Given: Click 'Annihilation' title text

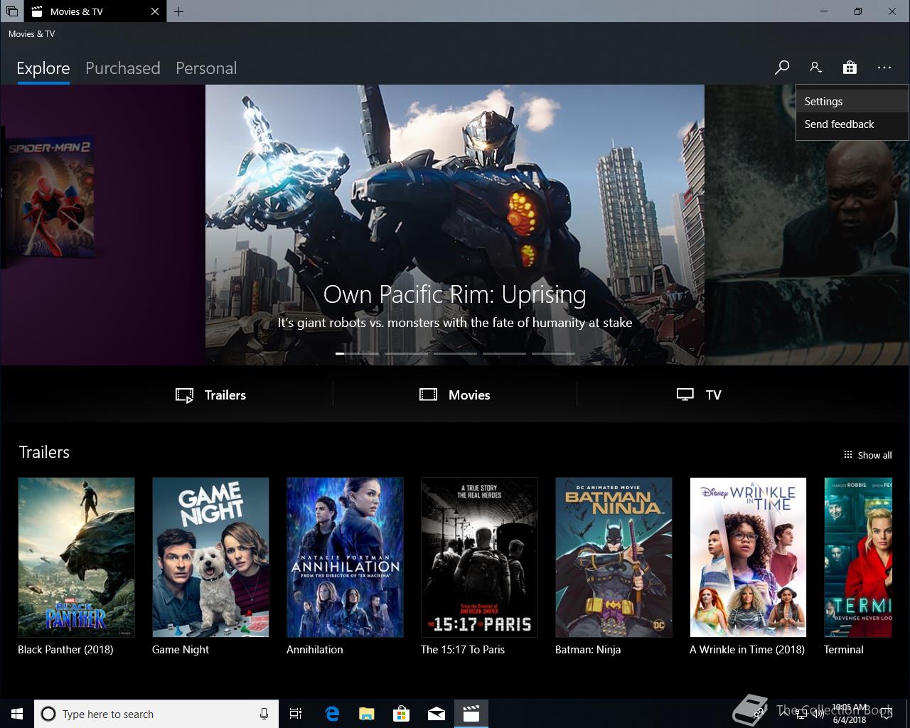Looking at the screenshot, I should click(315, 650).
